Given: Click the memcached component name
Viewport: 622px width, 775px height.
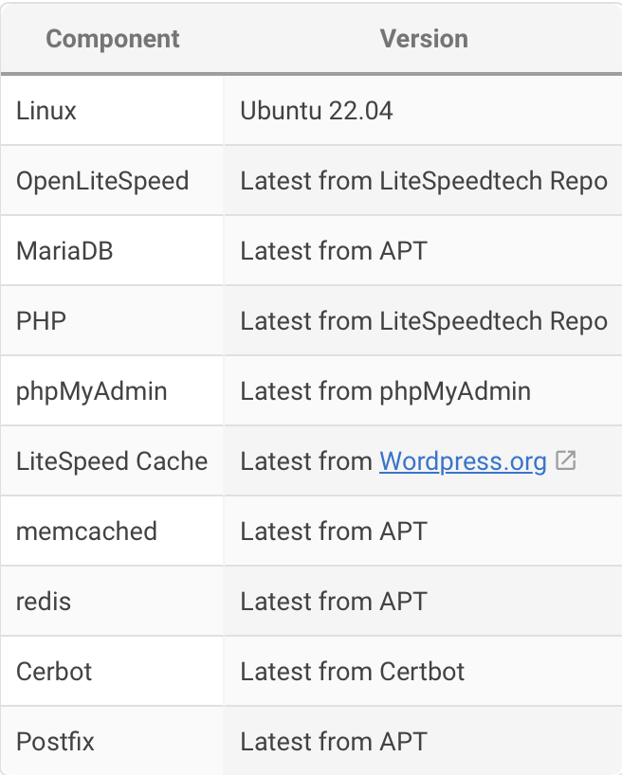Looking at the screenshot, I should [86, 532].
